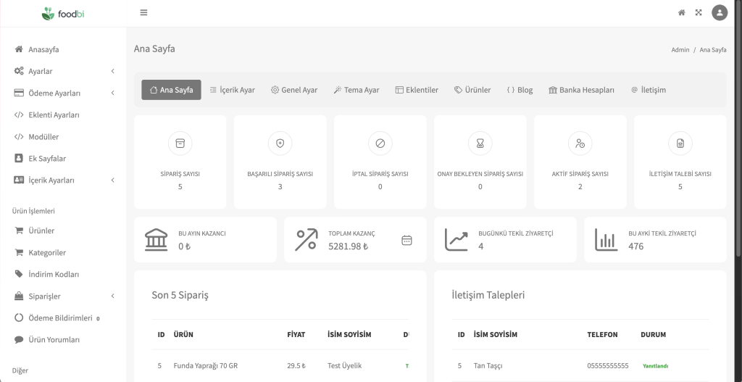This screenshot has width=742, height=382.
Task: Click the Onay Bekleyen hourglass icon
Action: click(x=480, y=144)
